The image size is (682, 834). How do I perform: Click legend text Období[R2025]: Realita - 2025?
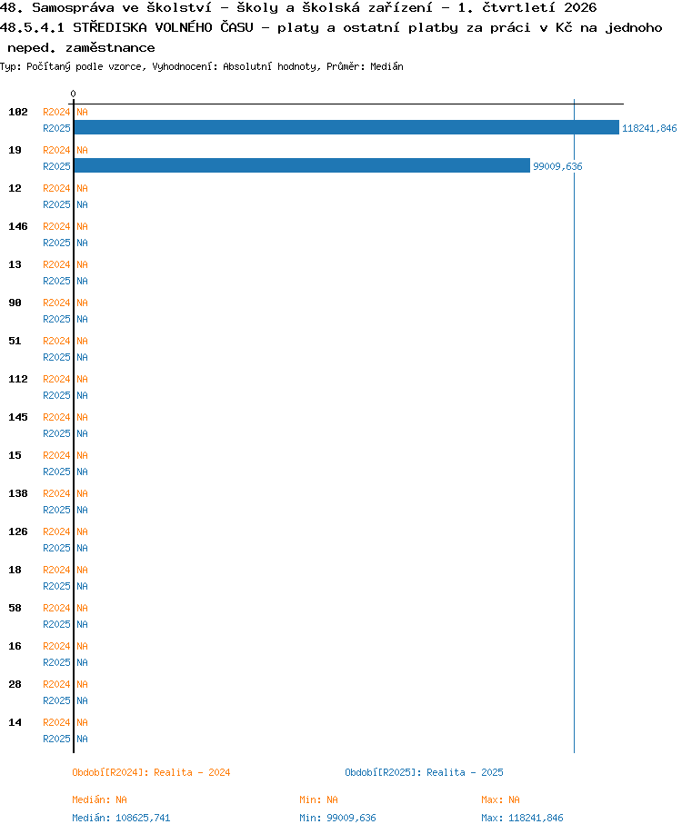pos(424,772)
